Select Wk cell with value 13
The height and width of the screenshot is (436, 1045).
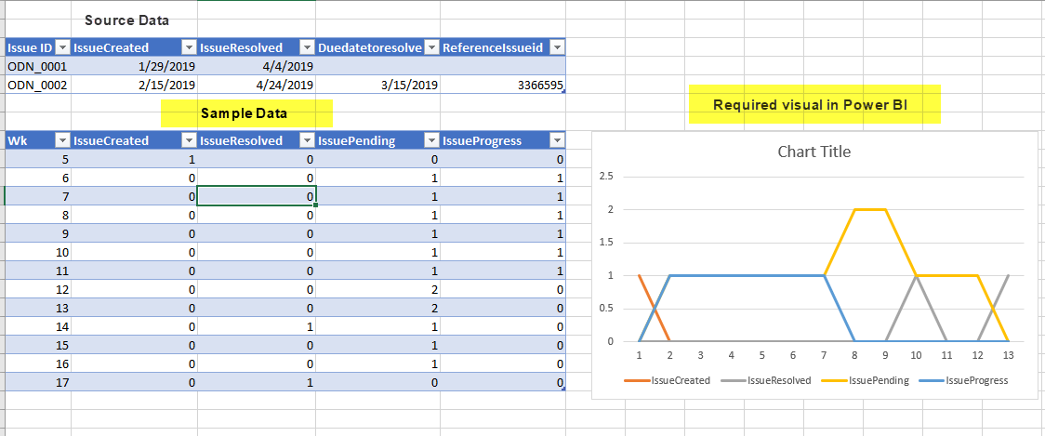pos(38,309)
